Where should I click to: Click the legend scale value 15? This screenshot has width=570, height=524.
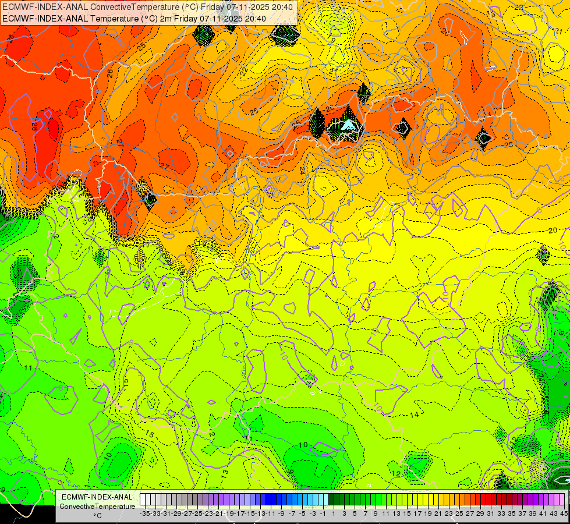coord(407,514)
